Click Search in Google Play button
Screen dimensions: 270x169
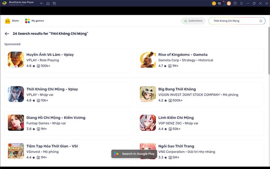[134, 154]
